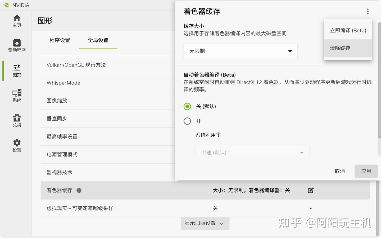Click 关 value of 可变速率超级采样
This screenshot has height=238, width=381.
click(215, 208)
